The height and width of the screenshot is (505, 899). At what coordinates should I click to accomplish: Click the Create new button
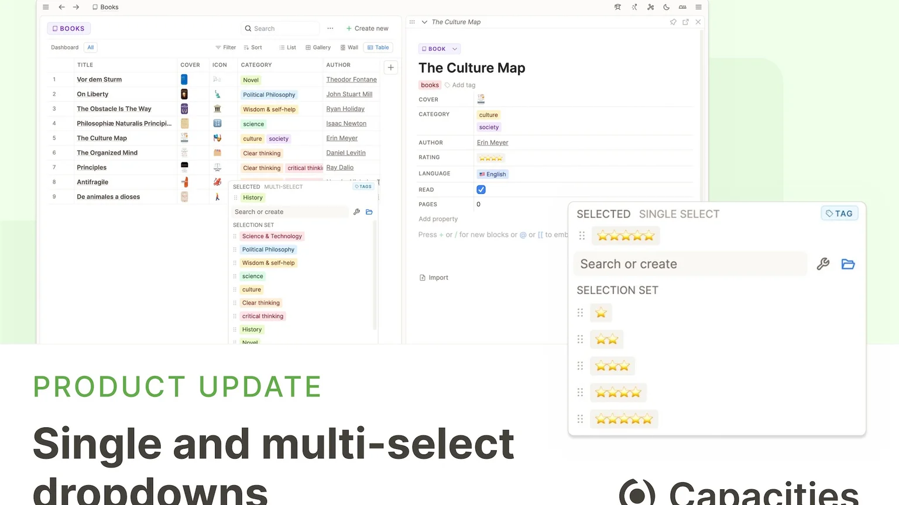368,28
